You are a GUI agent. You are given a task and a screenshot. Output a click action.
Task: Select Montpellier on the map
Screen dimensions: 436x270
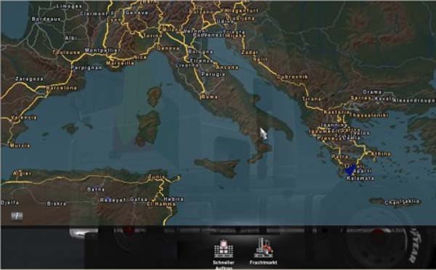[x=102, y=50]
